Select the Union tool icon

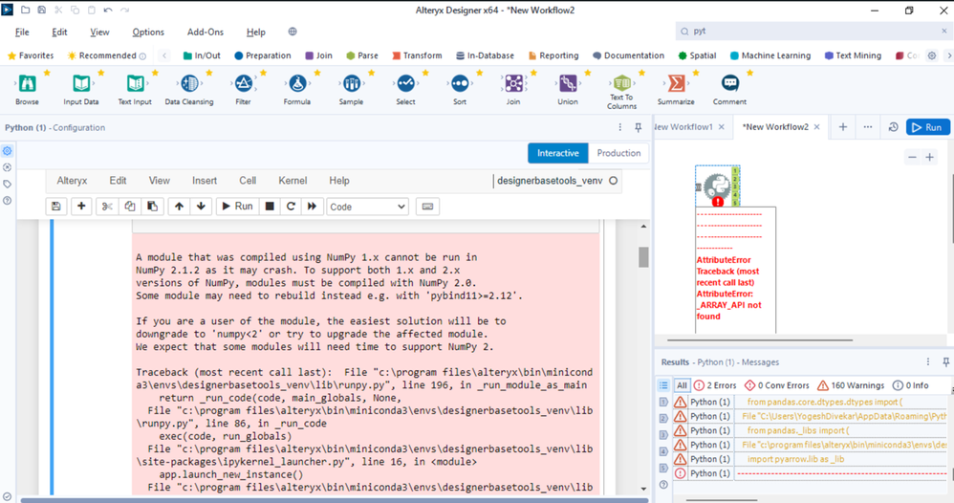(x=568, y=83)
